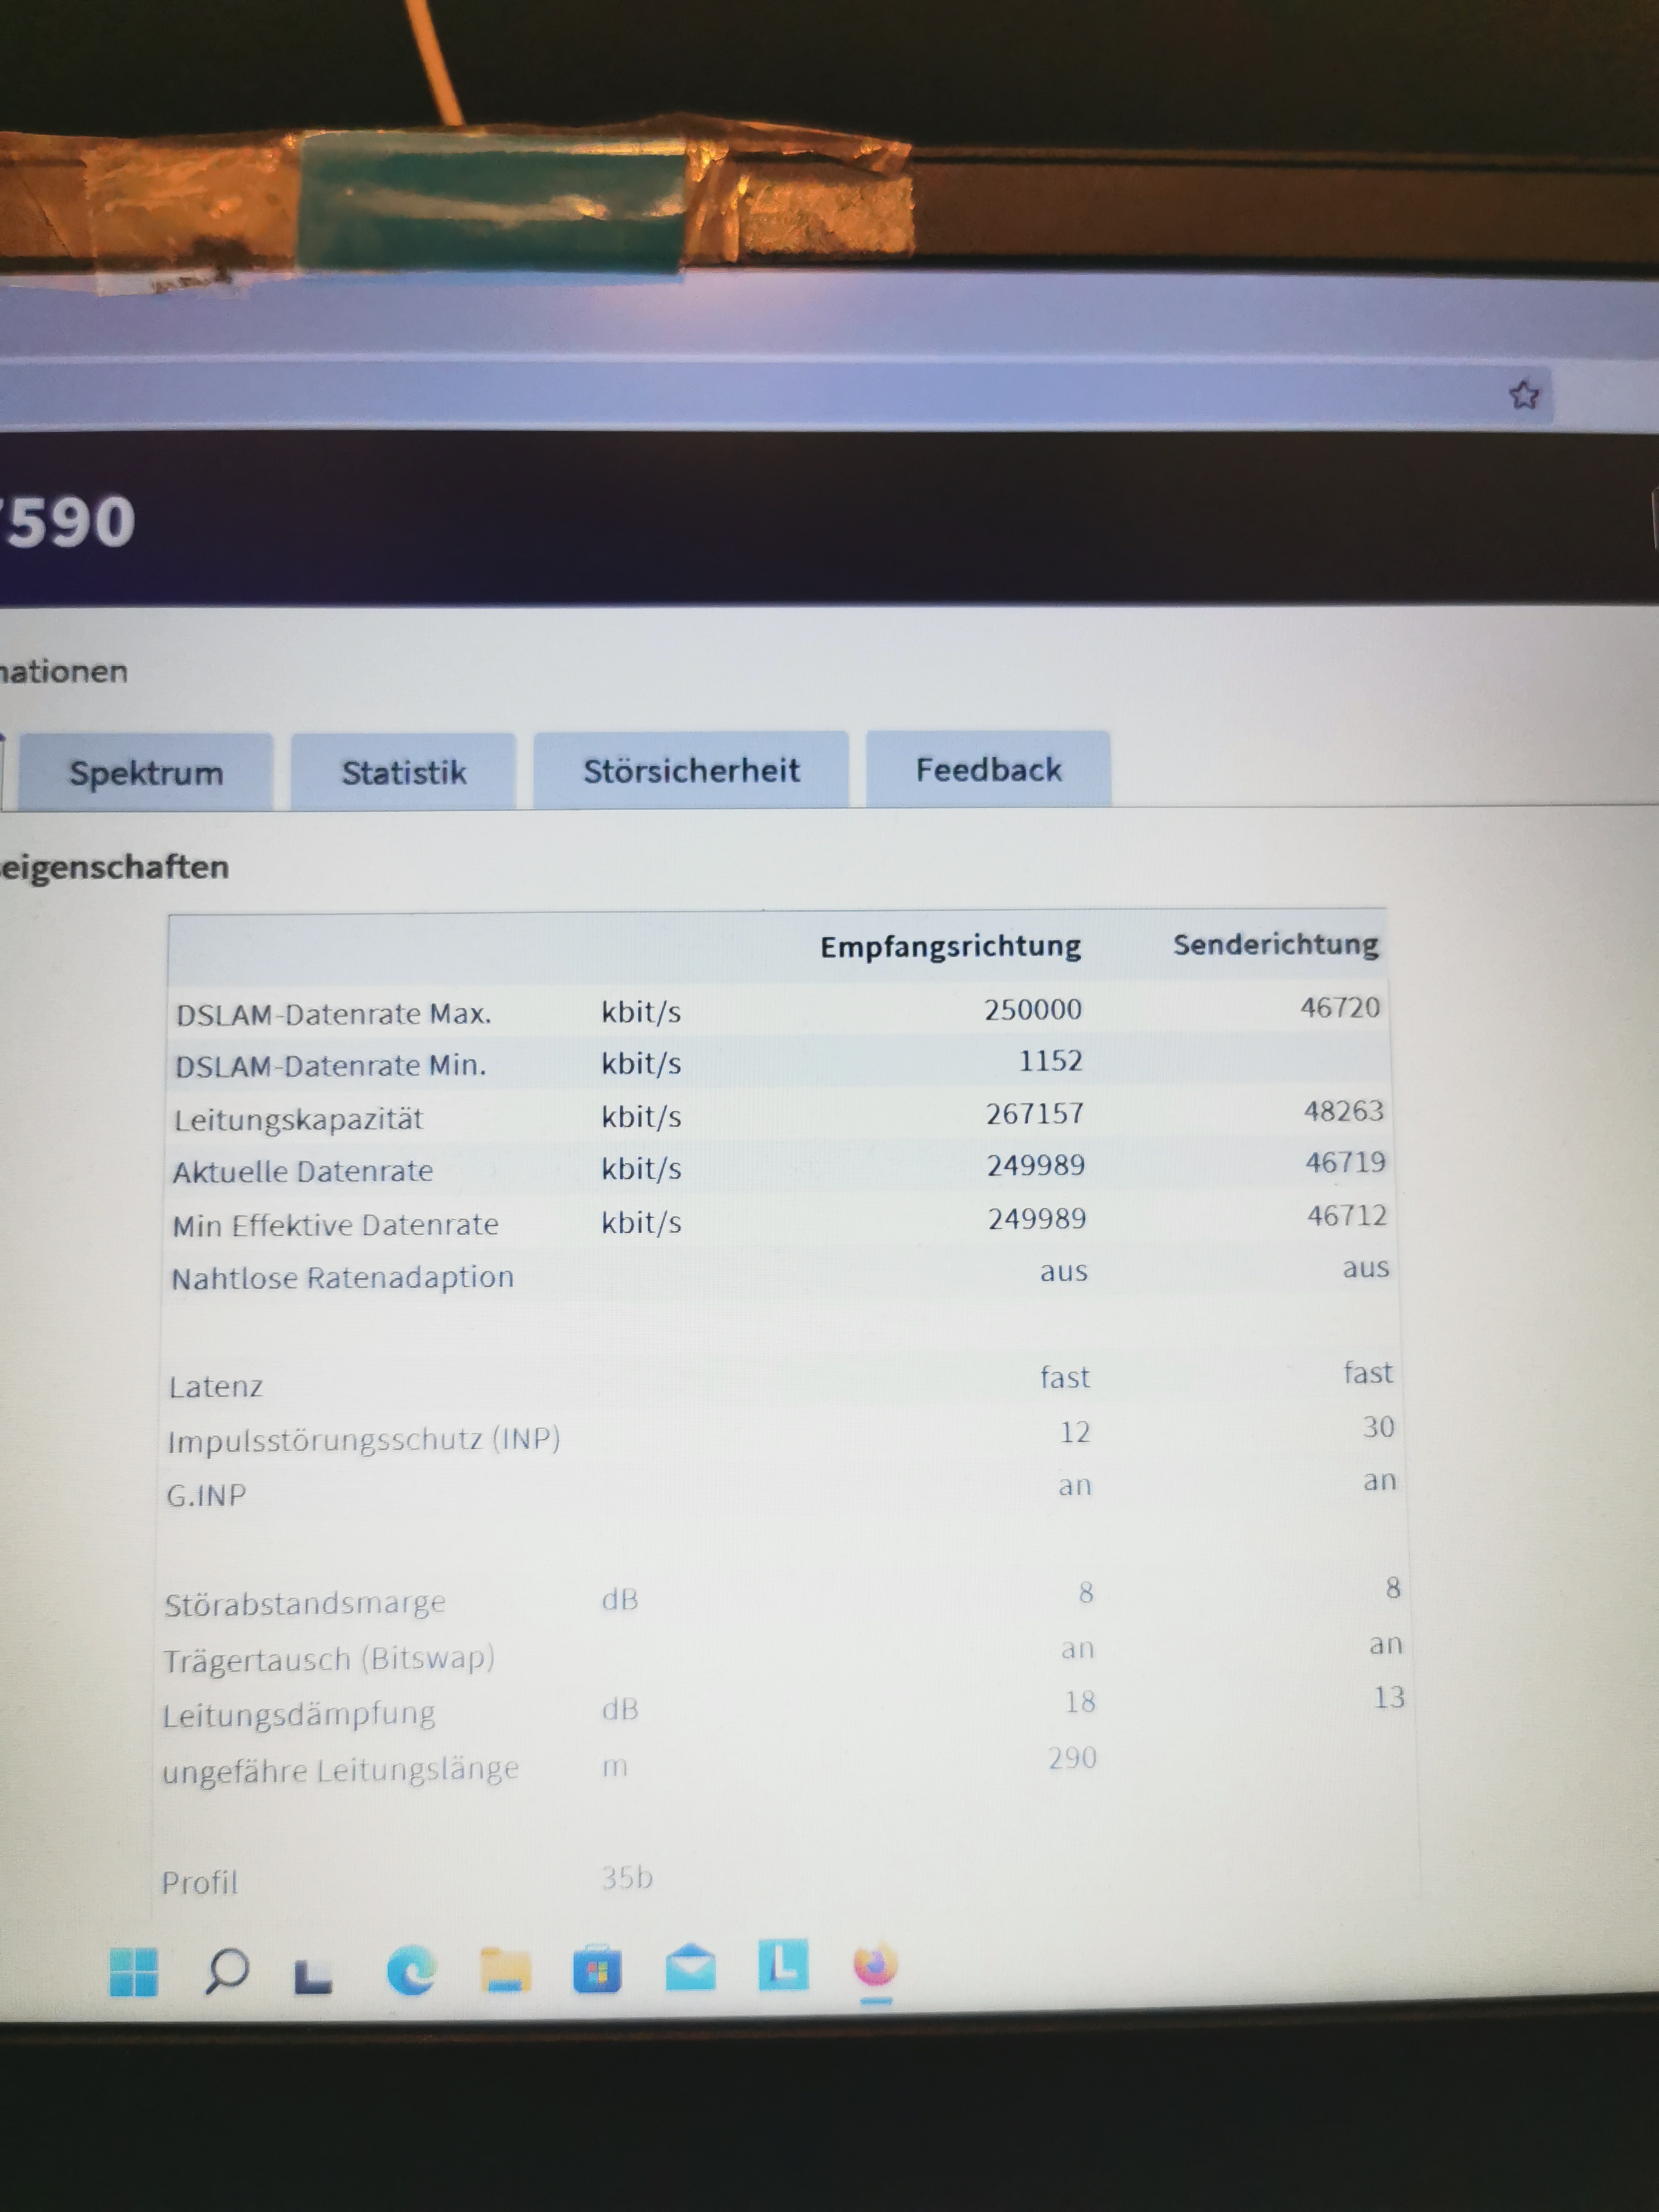The height and width of the screenshot is (2212, 1659).
Task: Open the Mail app from the taskbar
Action: pyautogui.click(x=690, y=1968)
